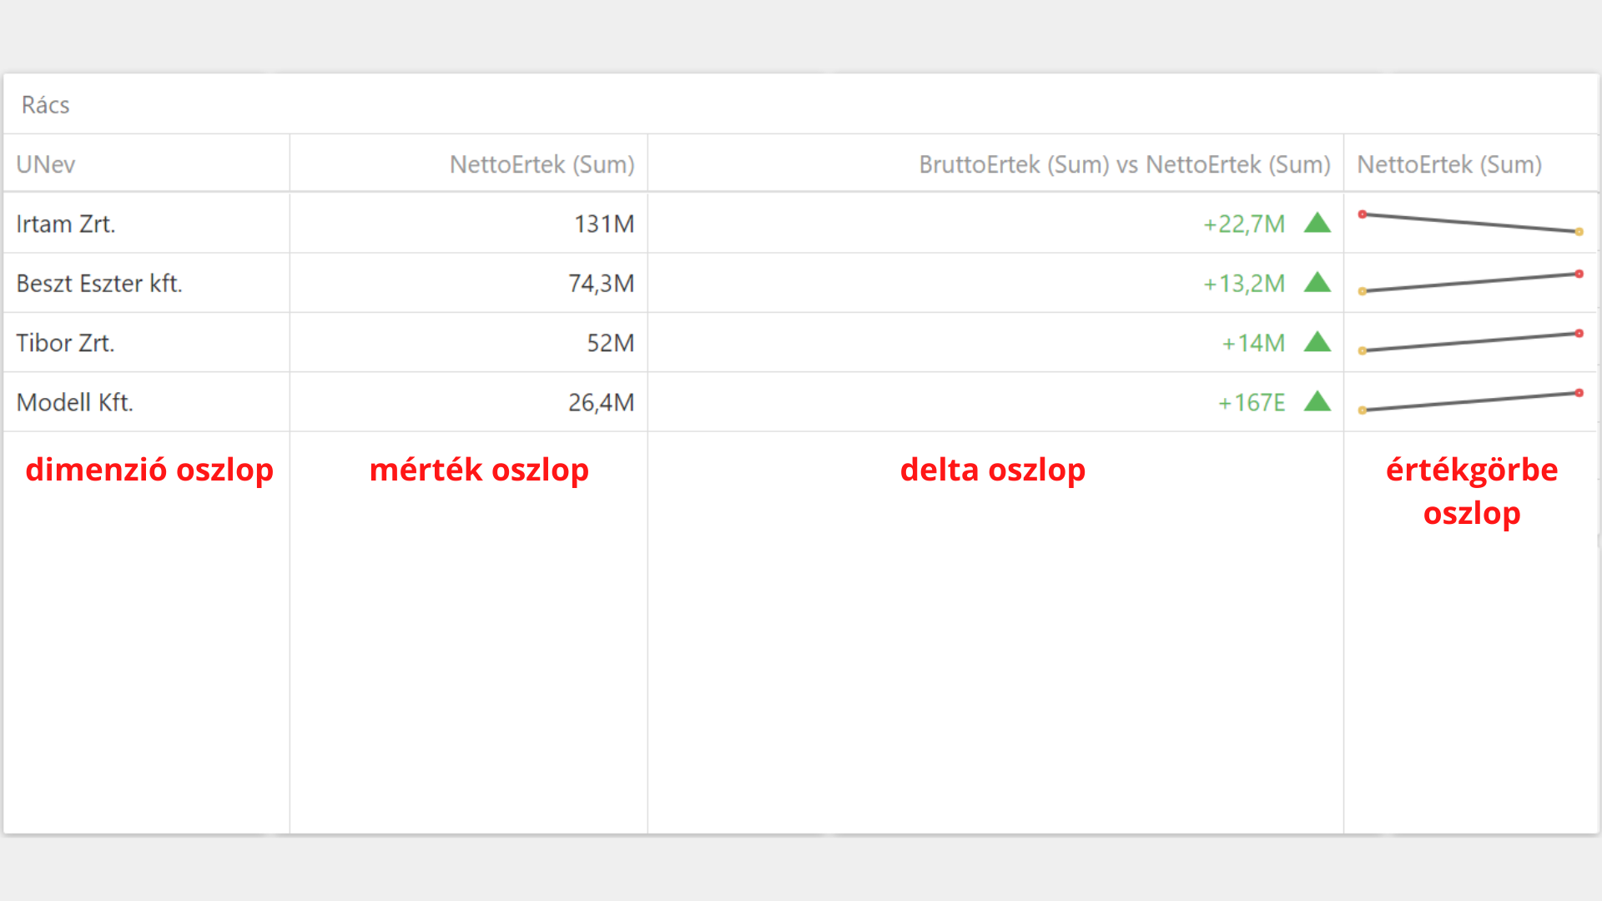Select the Irtam Zrt. name cell
1602x901 pixels.
click(66, 224)
